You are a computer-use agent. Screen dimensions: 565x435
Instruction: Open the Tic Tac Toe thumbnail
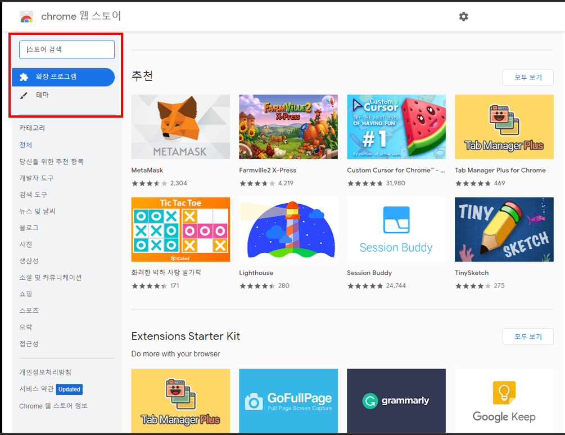point(180,230)
